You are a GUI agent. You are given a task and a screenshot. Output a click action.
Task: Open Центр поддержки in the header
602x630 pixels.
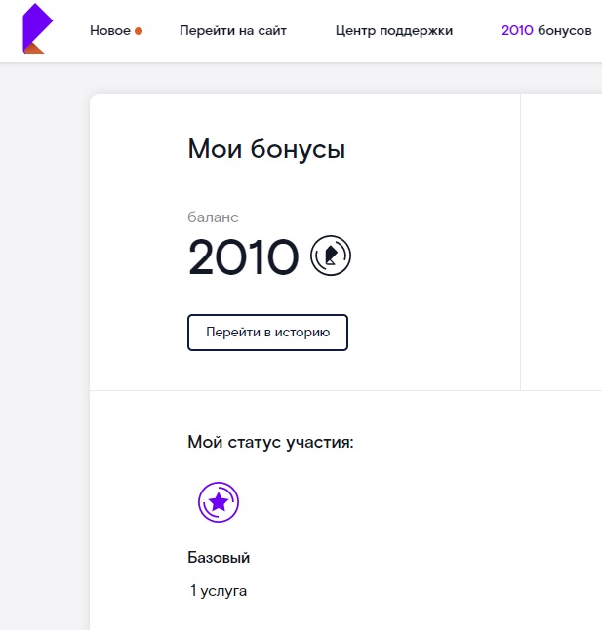point(394,30)
